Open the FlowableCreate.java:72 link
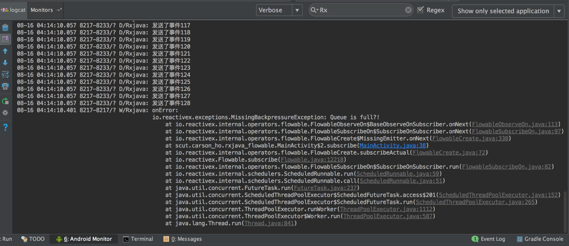569x246 pixels. [x=449, y=153]
